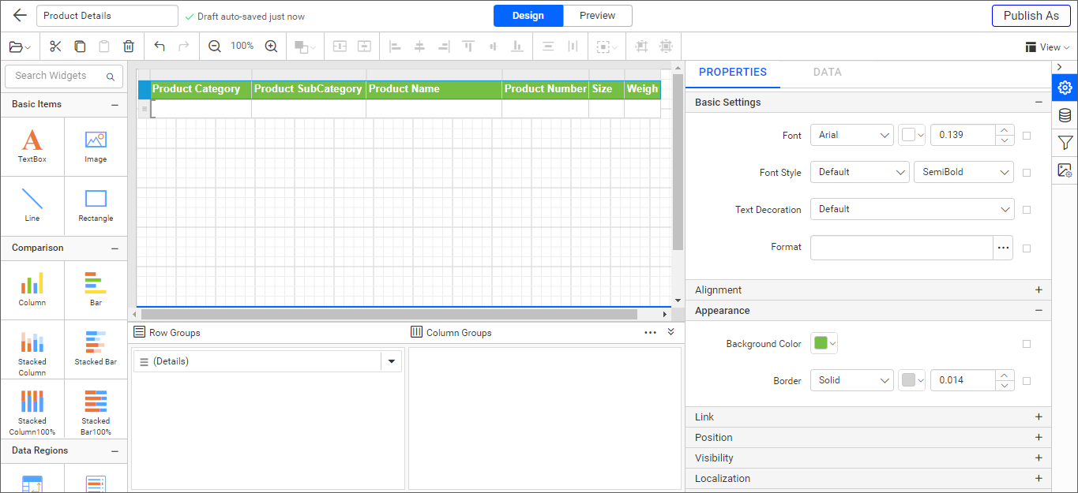Select the Column chart widget
This screenshot has width=1078, height=493.
click(32, 289)
